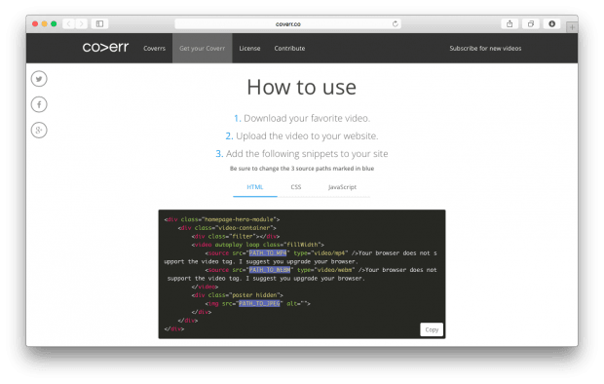Switch to the CSS tab
This screenshot has height=384, width=604.
pos(296,187)
